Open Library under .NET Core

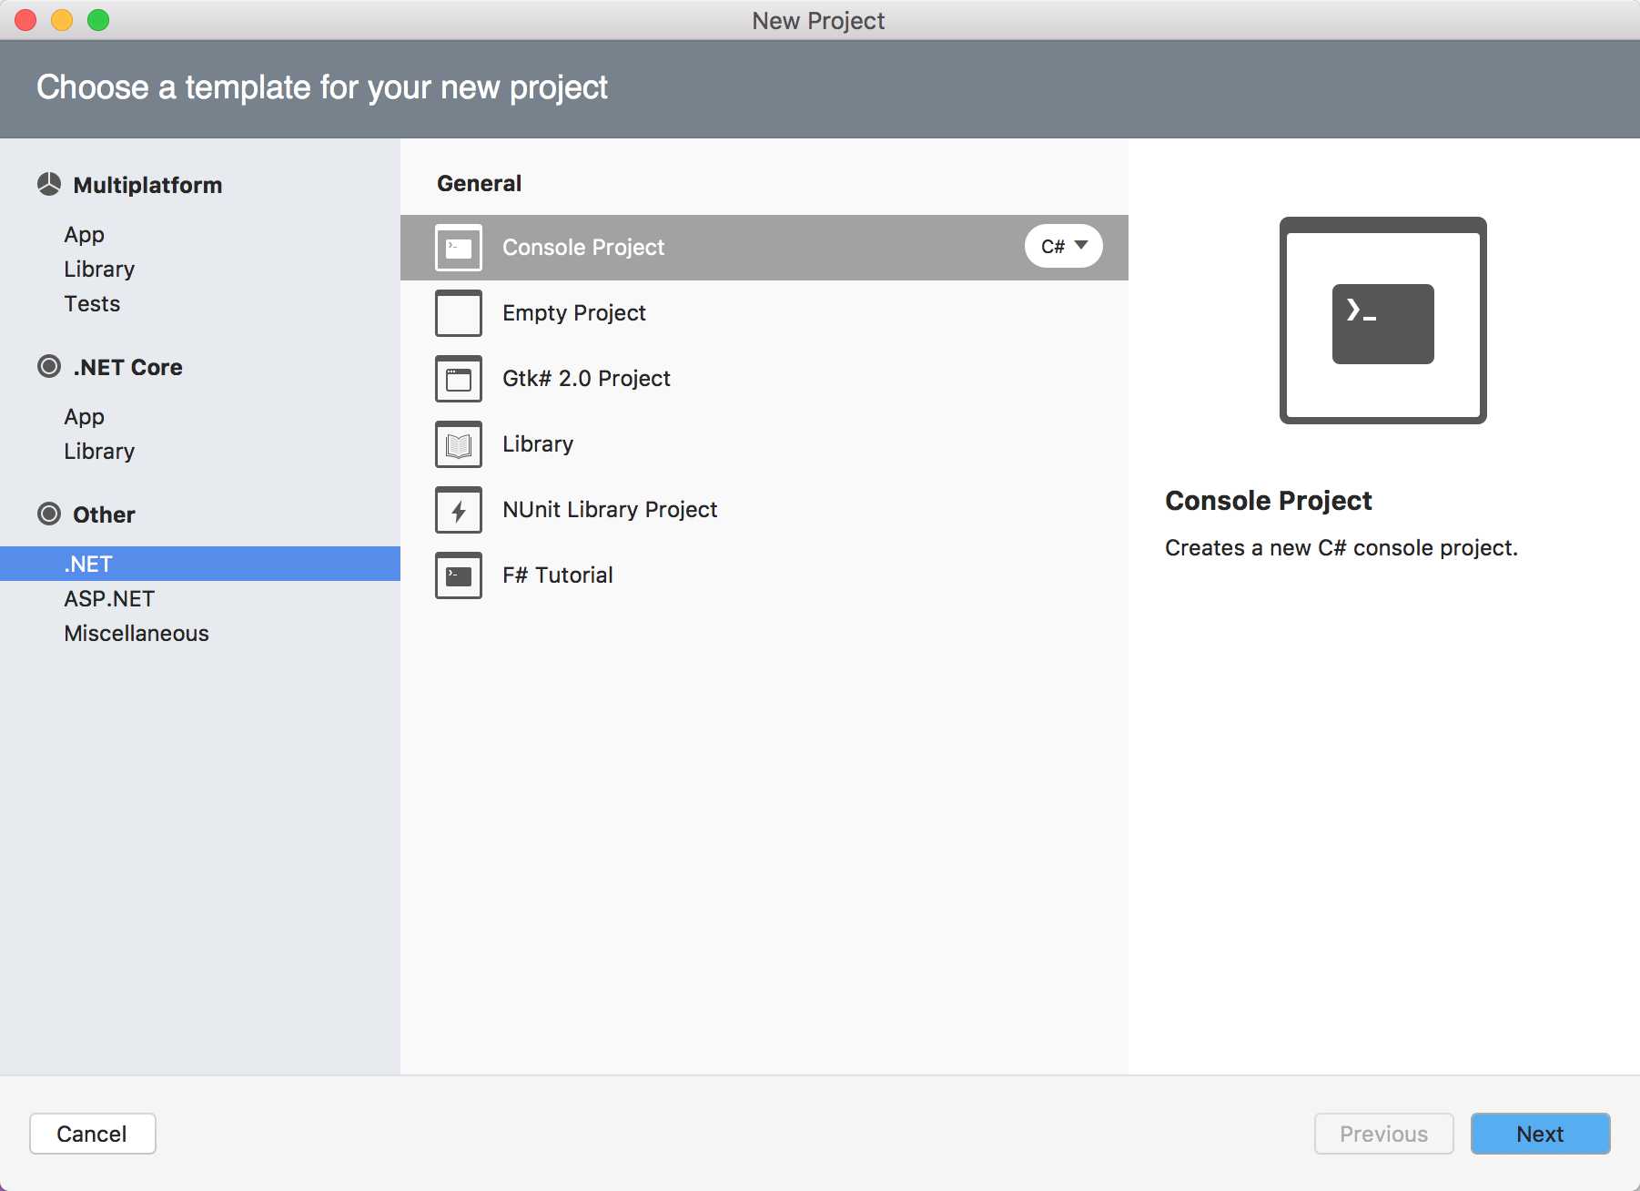coord(99,452)
